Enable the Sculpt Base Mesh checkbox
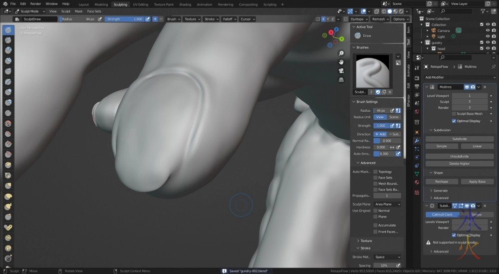Viewport: 499px width, 274px height. (454, 114)
